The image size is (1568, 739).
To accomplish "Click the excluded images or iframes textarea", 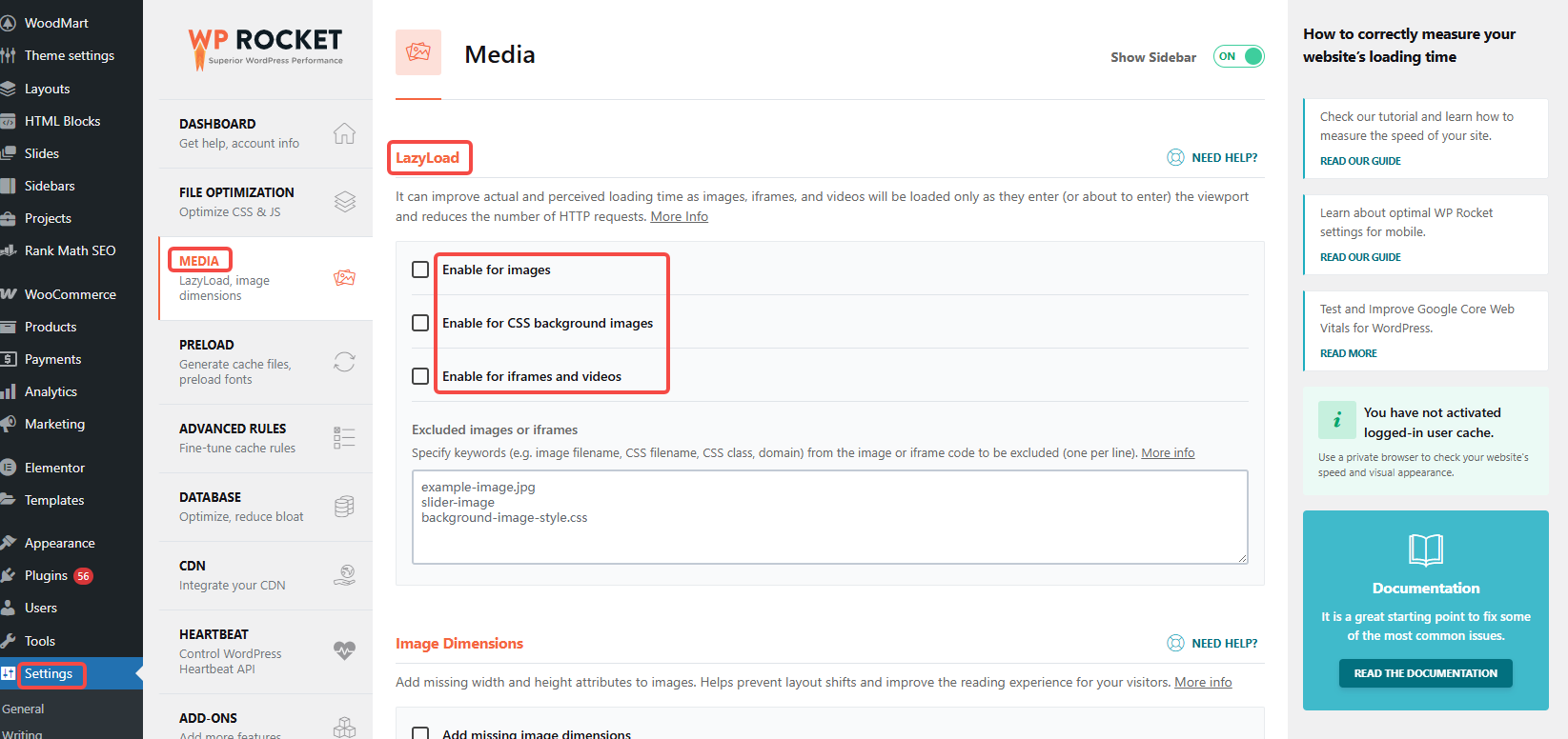I will tap(829, 517).
